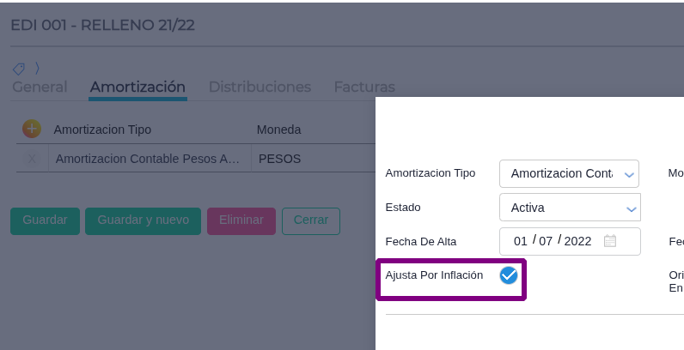Click the Eliminar button

[241, 221]
